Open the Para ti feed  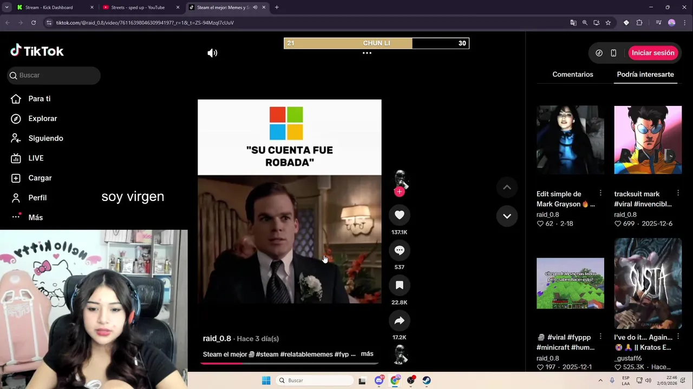click(x=39, y=99)
